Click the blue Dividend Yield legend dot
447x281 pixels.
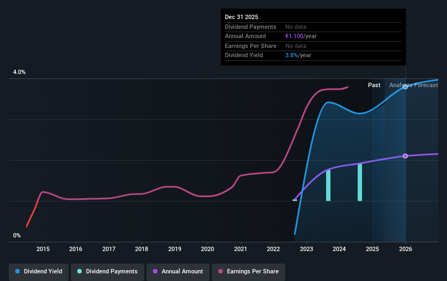tap(18, 271)
